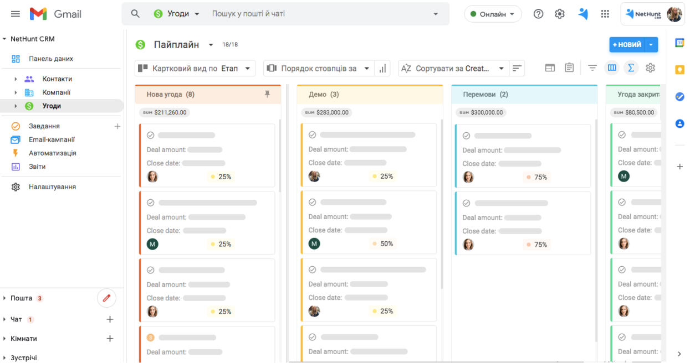This screenshot has height=363, width=690.
Task: Add a new task with Завдання plus
Action: pyautogui.click(x=117, y=126)
